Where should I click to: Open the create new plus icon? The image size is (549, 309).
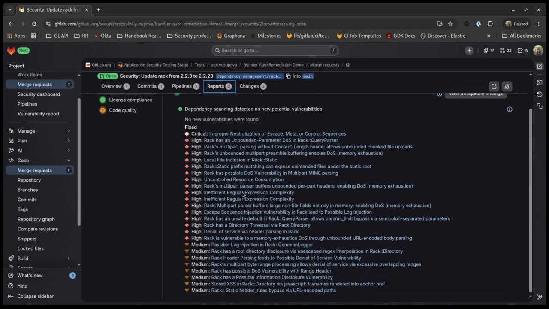click(469, 51)
